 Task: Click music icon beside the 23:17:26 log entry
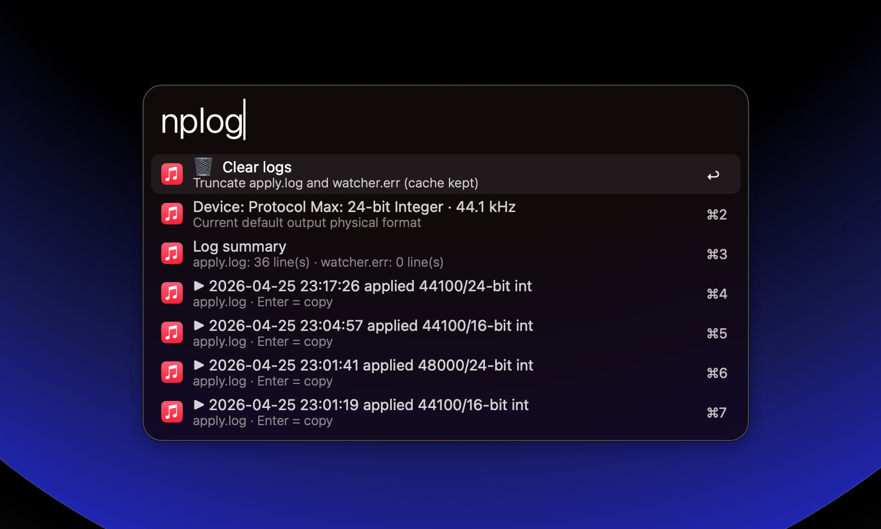172,293
